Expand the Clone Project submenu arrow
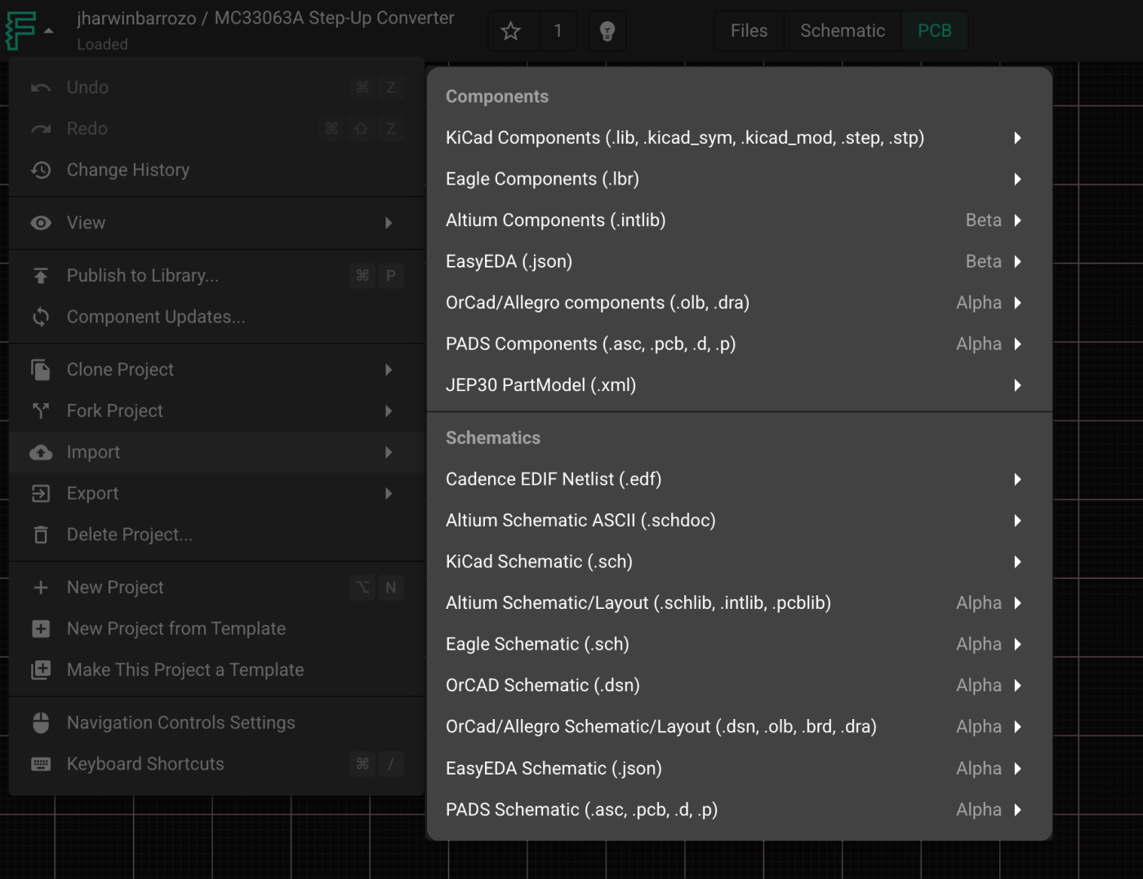Image resolution: width=1143 pixels, height=879 pixels. 389,370
